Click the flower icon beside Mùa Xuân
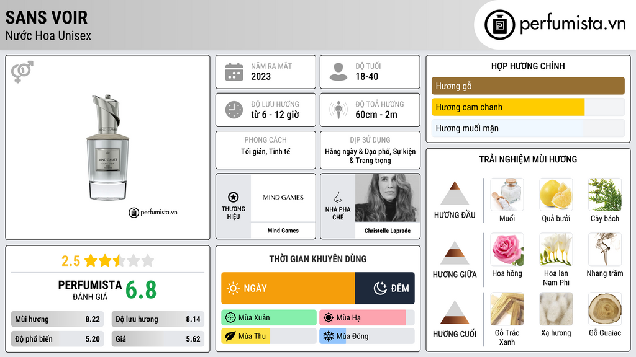 [230, 318]
